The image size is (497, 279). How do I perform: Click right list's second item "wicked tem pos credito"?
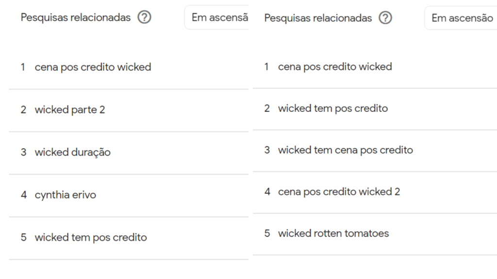332,108
